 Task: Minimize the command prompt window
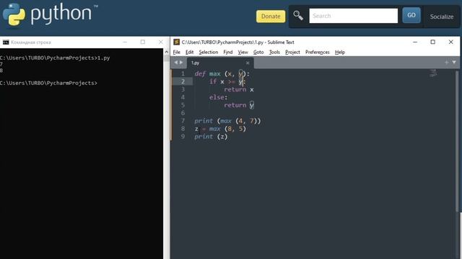(x=125, y=42)
